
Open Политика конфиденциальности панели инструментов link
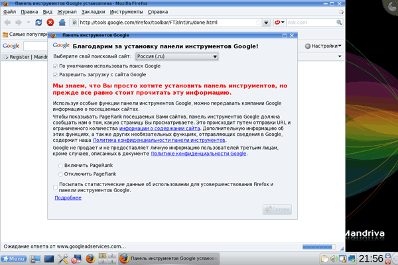pos(159,140)
